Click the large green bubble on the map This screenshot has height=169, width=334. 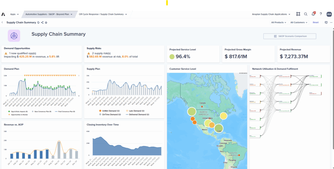[x=192, y=112]
